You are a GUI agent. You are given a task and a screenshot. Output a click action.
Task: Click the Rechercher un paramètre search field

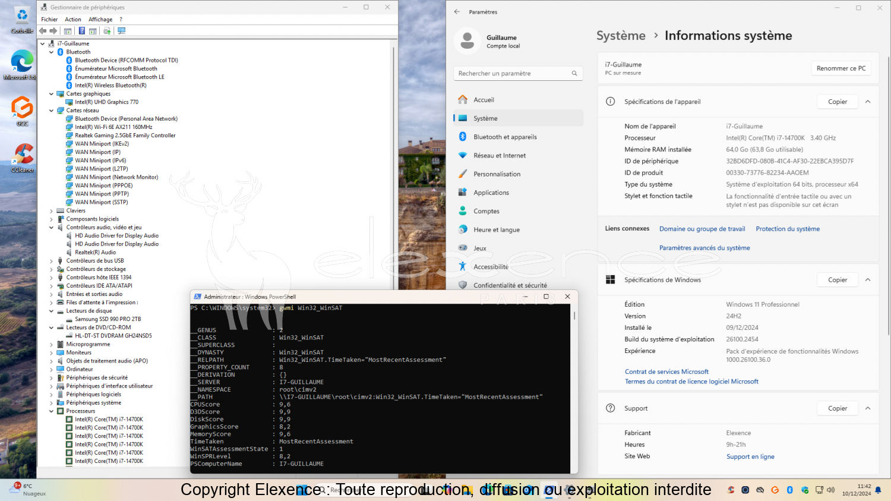518,73
